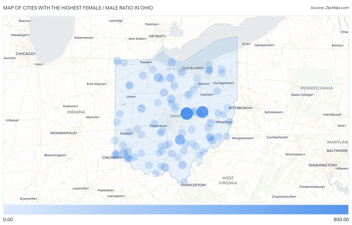Viewport: 352px width, 225px height.
Task: Click the Aurora city label
Action: click(x=9, y=58)
